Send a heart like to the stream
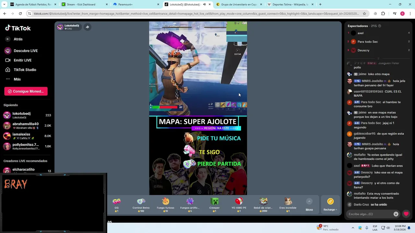This screenshot has height=233, width=415. point(406,214)
